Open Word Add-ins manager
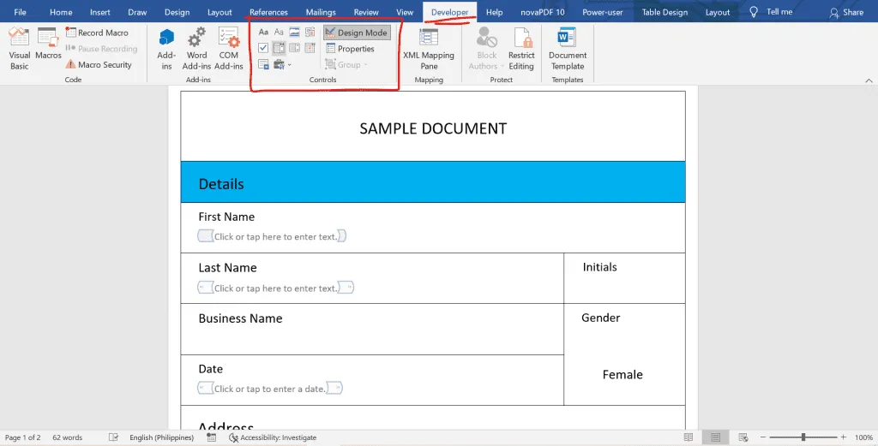878x446 pixels. tap(196, 49)
